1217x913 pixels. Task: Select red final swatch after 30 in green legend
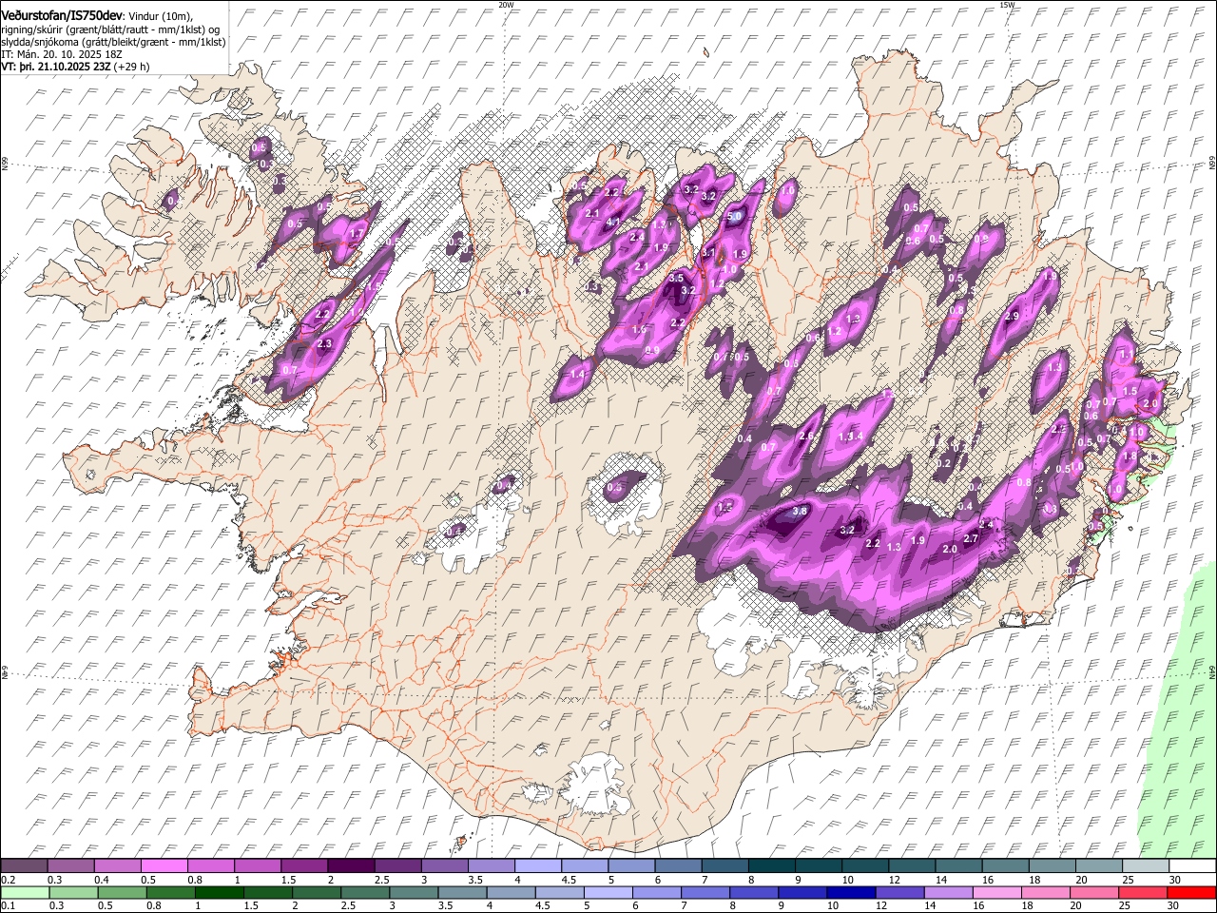[1190, 892]
